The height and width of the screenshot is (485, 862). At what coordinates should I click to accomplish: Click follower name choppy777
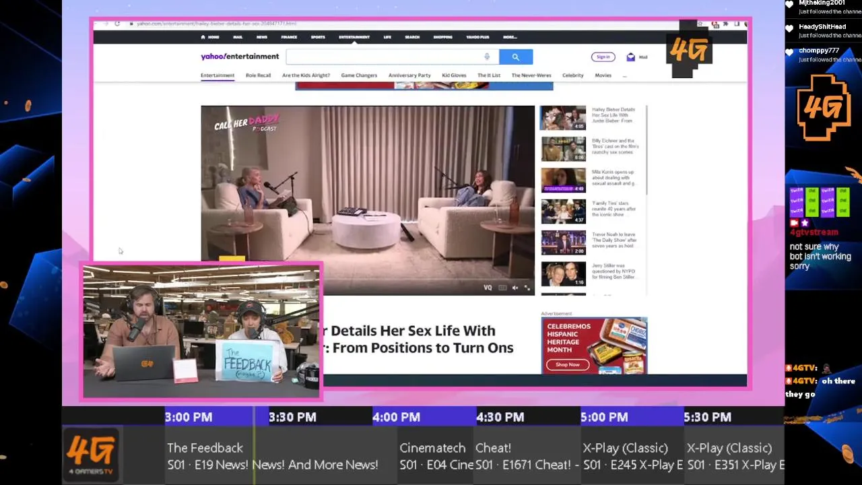(x=819, y=51)
